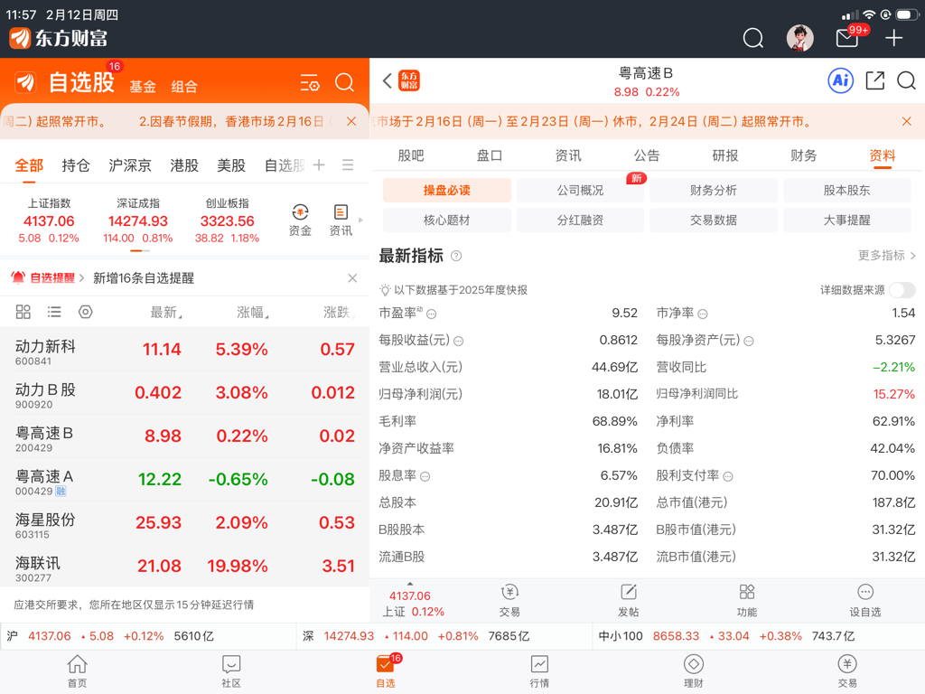Open 最新指标 help question icon
Screen dimensions: 925x694
pos(456,256)
